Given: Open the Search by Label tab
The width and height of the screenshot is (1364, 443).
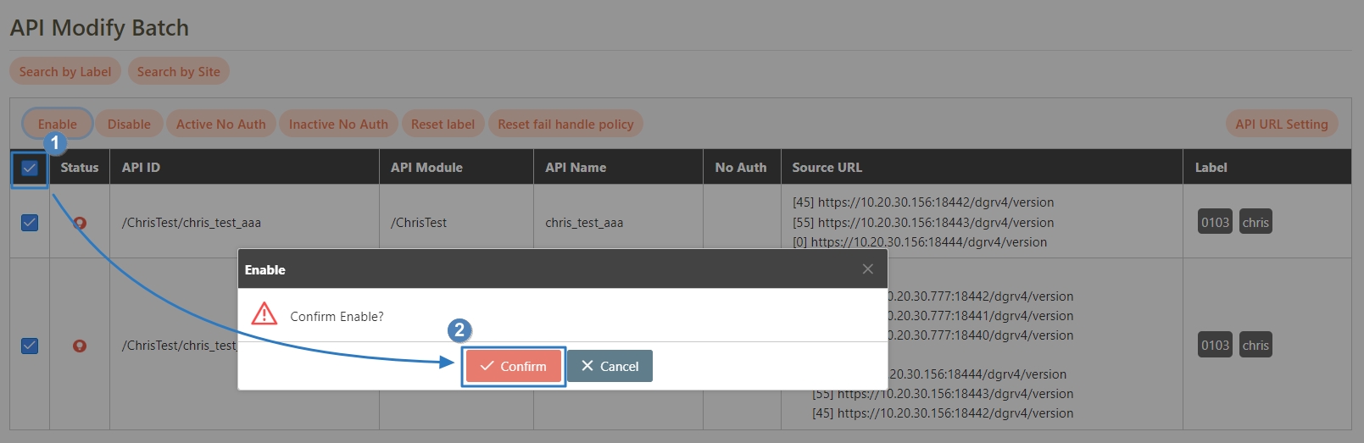Looking at the screenshot, I should (65, 72).
